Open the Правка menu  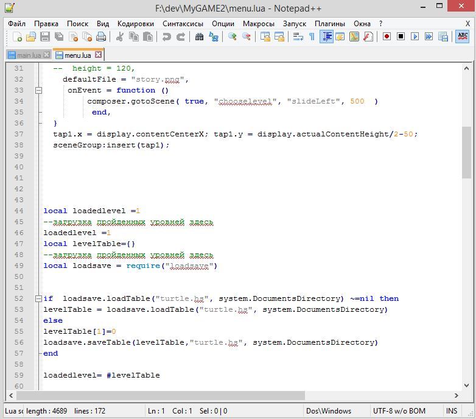[x=46, y=24]
